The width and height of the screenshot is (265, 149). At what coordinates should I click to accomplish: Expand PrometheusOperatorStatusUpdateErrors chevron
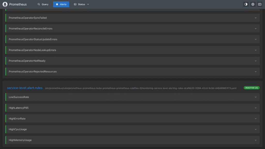[x=255, y=39]
